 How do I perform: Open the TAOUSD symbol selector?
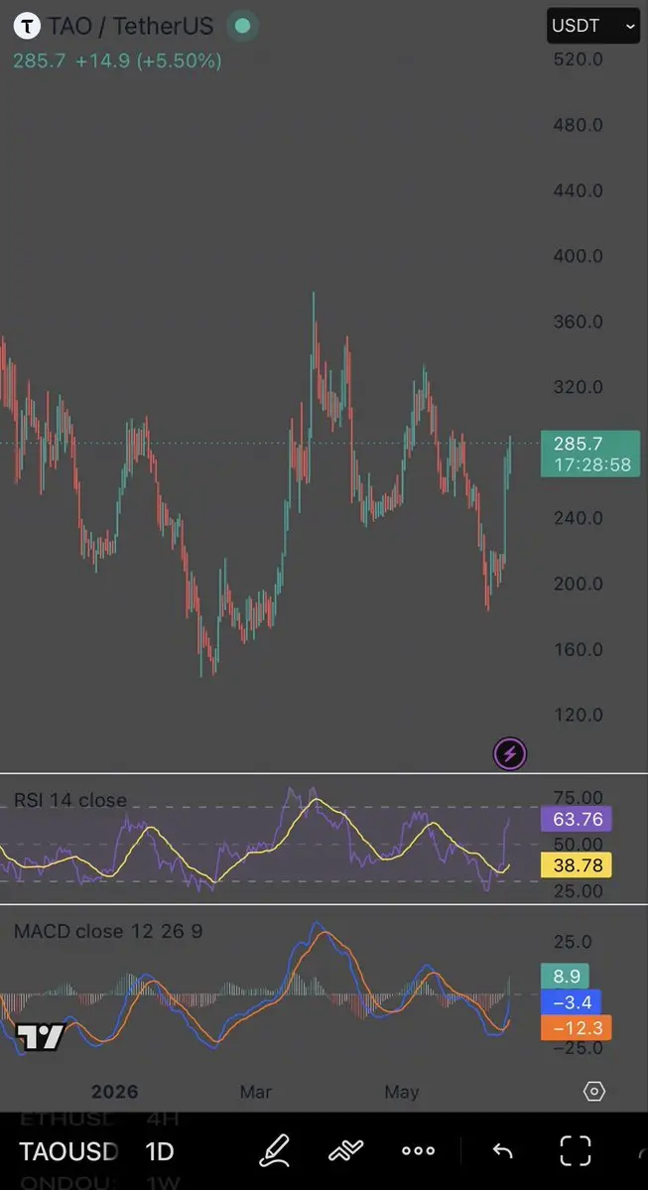[68, 1151]
